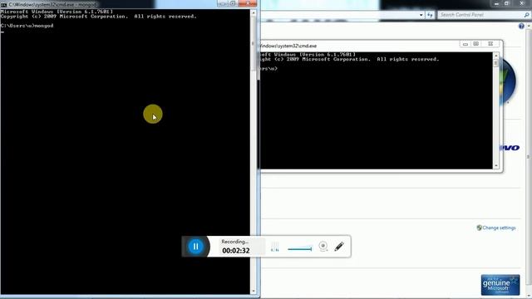The height and width of the screenshot is (299, 532).
Task: Refresh the Control Panel address bar
Action: [x=430, y=15]
